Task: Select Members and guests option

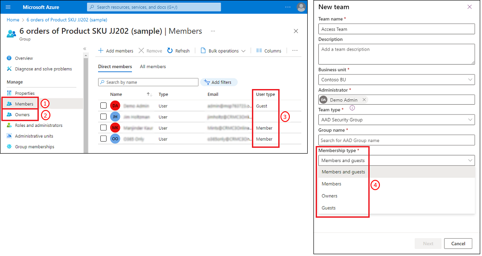Action: click(x=396, y=172)
